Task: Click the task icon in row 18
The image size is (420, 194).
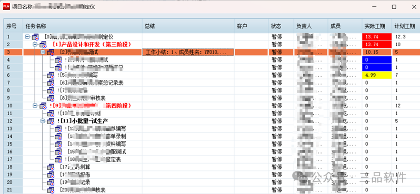Action: click(x=51, y=167)
